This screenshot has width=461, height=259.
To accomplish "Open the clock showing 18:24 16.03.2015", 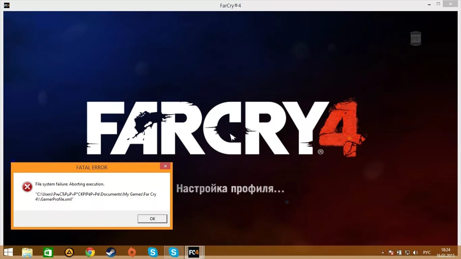I will [x=446, y=252].
